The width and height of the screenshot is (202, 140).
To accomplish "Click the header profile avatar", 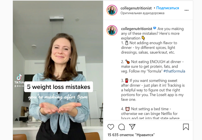I will point(112,10).
